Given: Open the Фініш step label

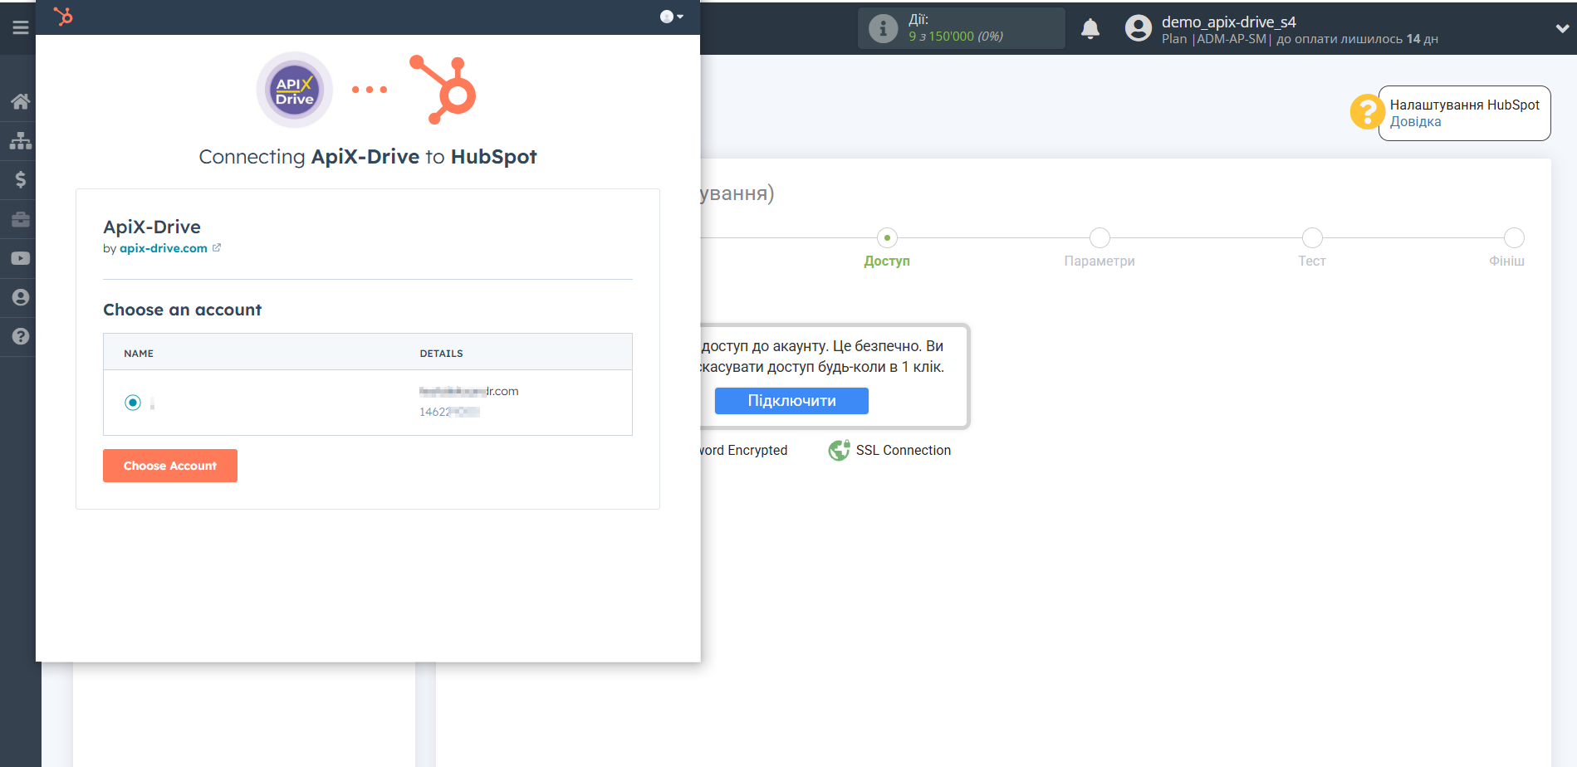Looking at the screenshot, I should pos(1506,261).
